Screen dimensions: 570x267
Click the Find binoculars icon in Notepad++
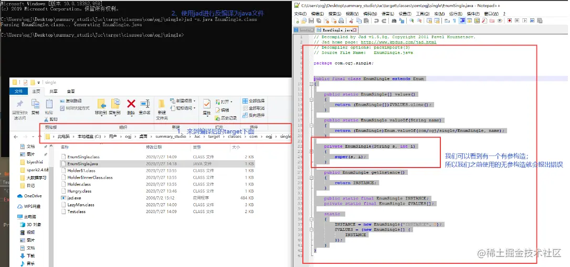[x=394, y=20]
